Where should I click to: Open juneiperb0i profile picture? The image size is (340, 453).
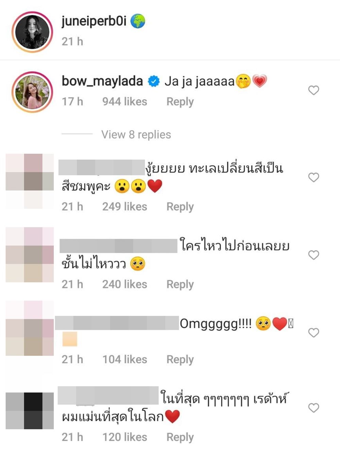tap(32, 32)
